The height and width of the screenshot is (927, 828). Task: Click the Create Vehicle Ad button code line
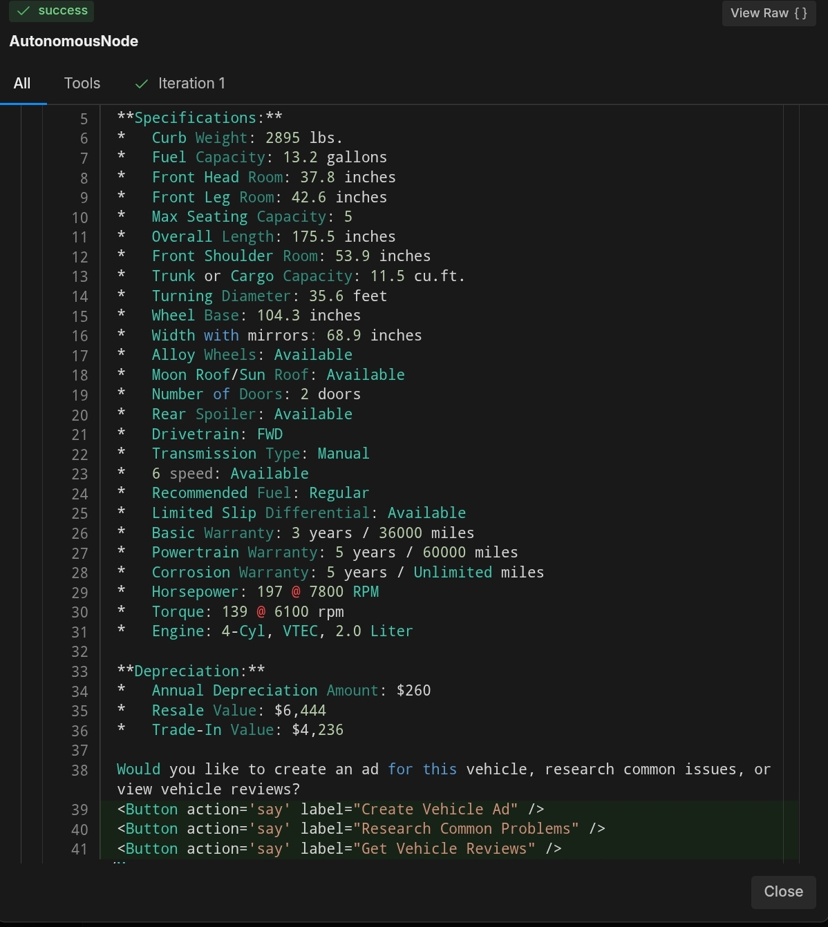330,810
